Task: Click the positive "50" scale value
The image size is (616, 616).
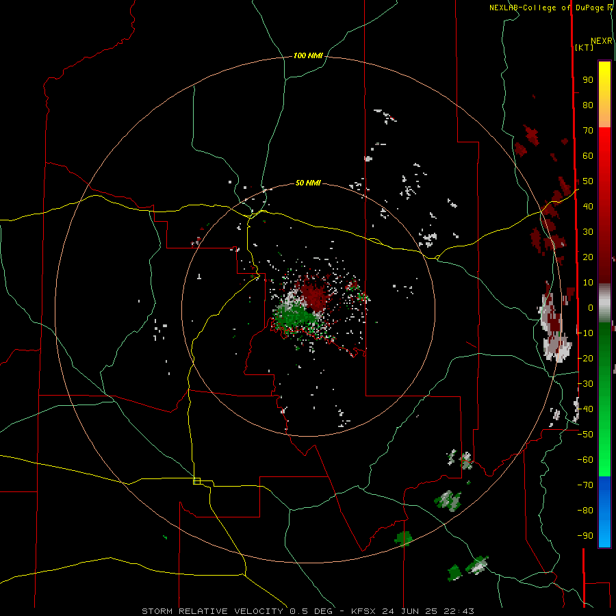Action: (588, 181)
